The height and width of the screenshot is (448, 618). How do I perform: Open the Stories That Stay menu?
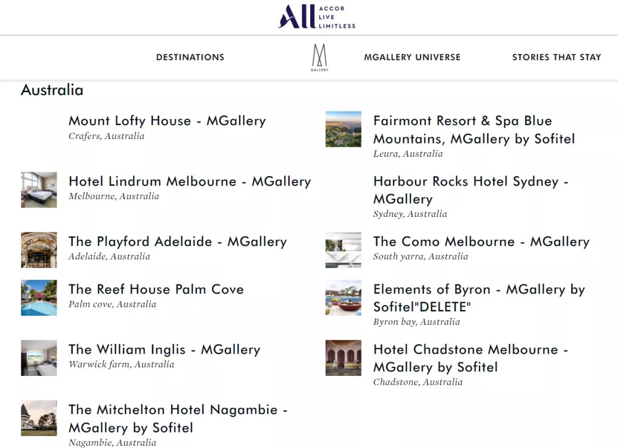pyautogui.click(x=557, y=57)
